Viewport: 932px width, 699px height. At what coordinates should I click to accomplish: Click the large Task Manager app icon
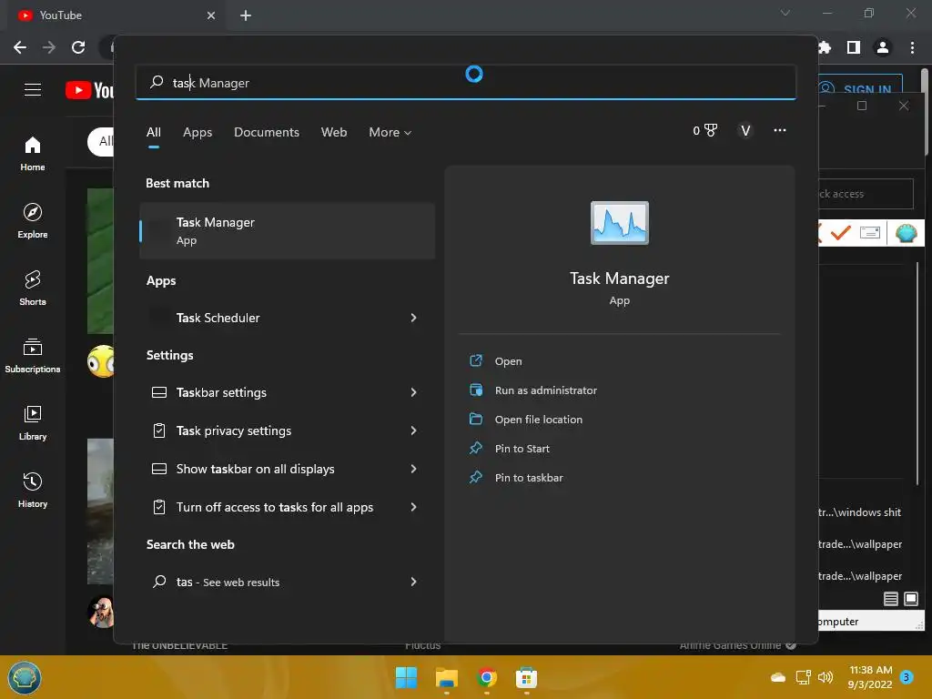619,223
